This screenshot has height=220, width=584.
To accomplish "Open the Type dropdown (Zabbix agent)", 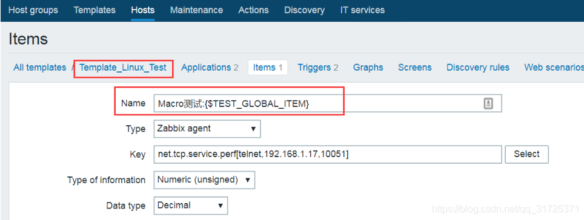I will pos(207,129).
